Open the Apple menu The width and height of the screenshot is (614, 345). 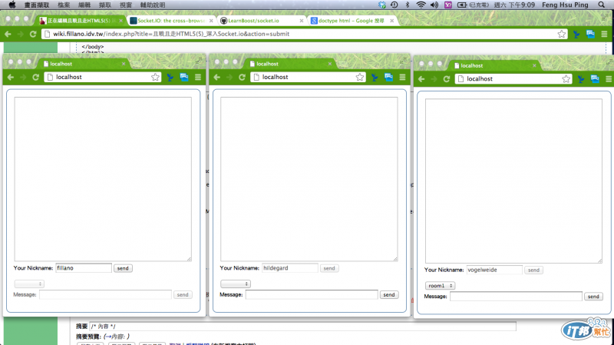tap(12, 5)
